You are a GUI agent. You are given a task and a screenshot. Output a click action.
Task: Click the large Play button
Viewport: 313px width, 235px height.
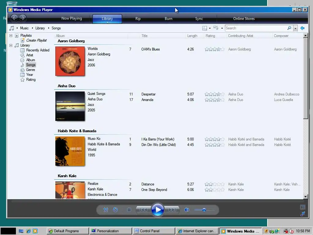point(158,210)
